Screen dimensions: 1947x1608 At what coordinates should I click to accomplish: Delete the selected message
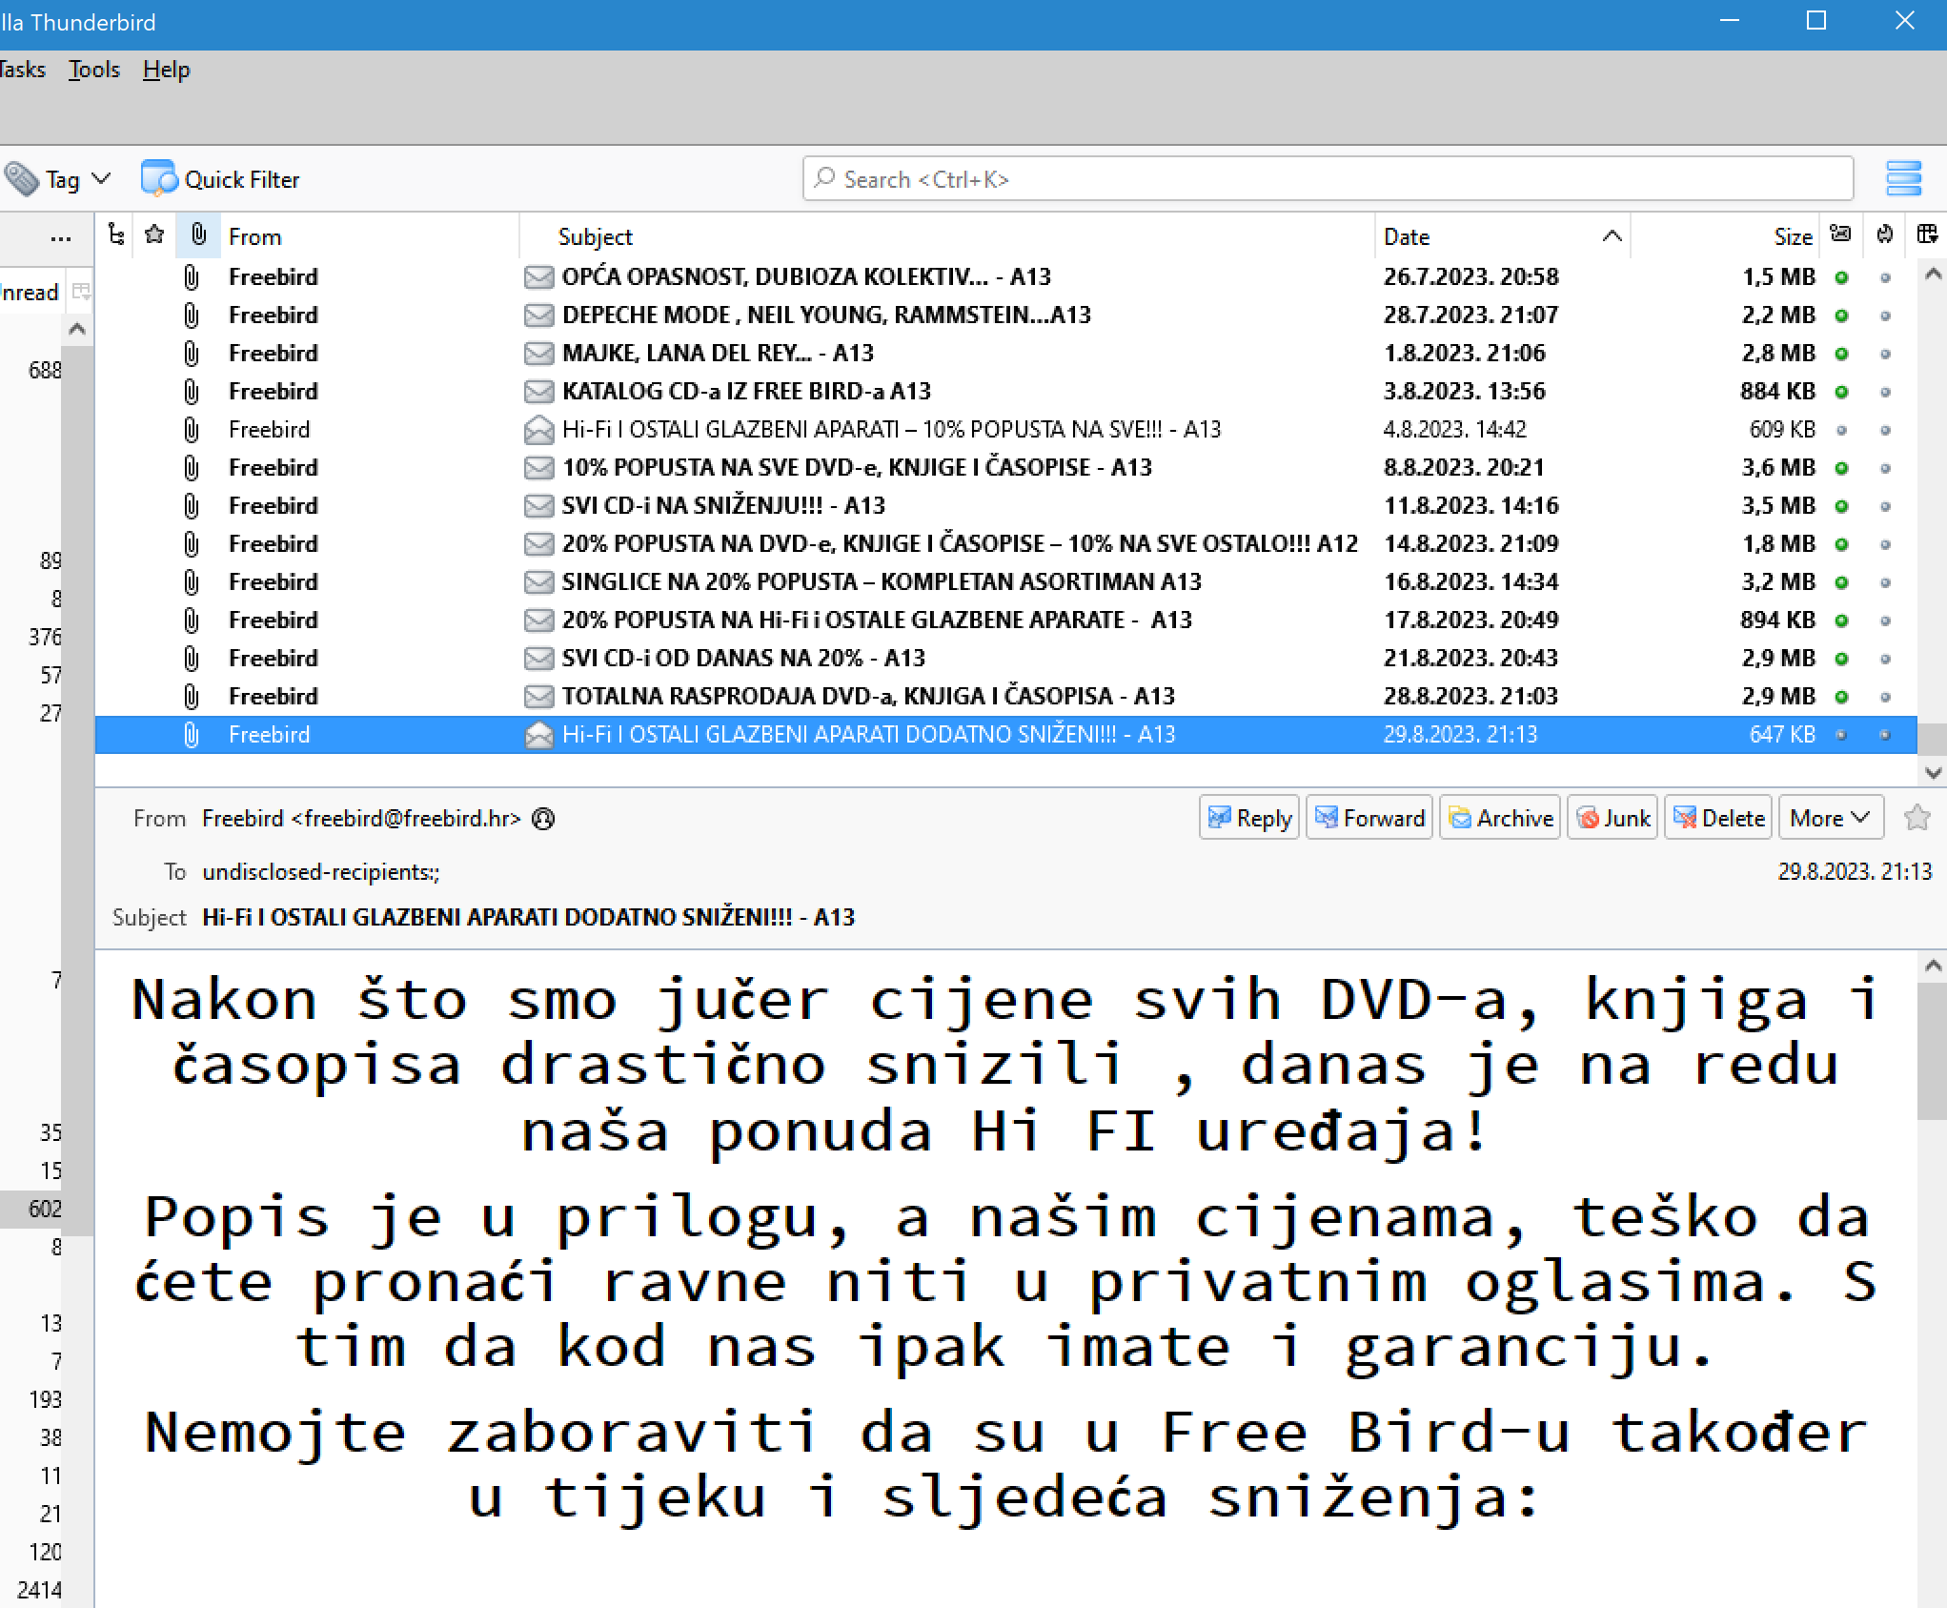point(1718,818)
